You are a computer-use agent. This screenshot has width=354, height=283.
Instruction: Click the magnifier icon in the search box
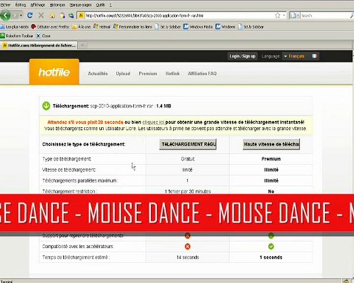(352, 16)
